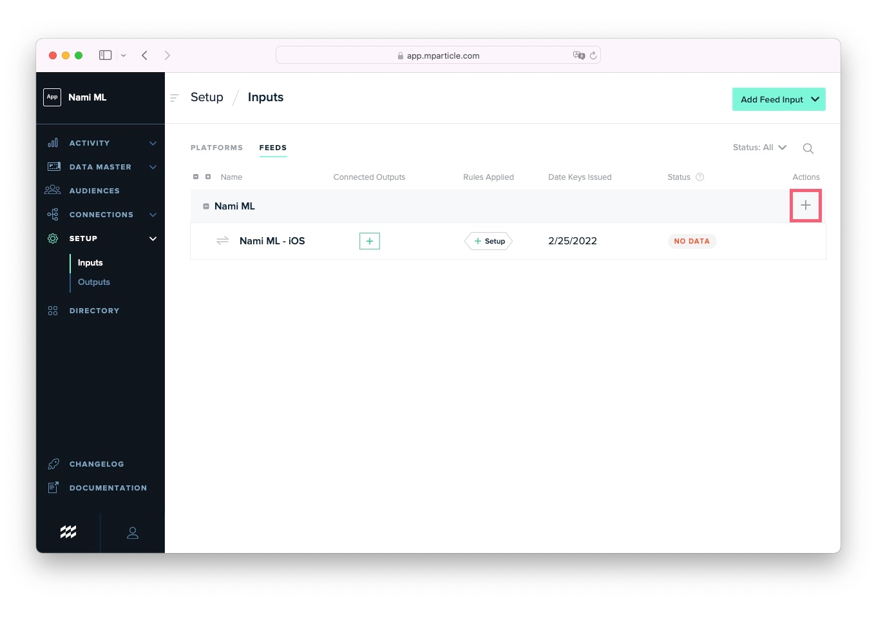The height and width of the screenshot is (622, 885).
Task: Toggle the sidebar collapse icon near Setup
Action: pyautogui.click(x=174, y=98)
